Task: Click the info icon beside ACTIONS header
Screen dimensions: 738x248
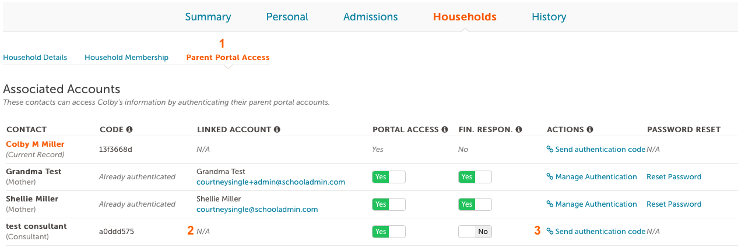Action: click(589, 129)
